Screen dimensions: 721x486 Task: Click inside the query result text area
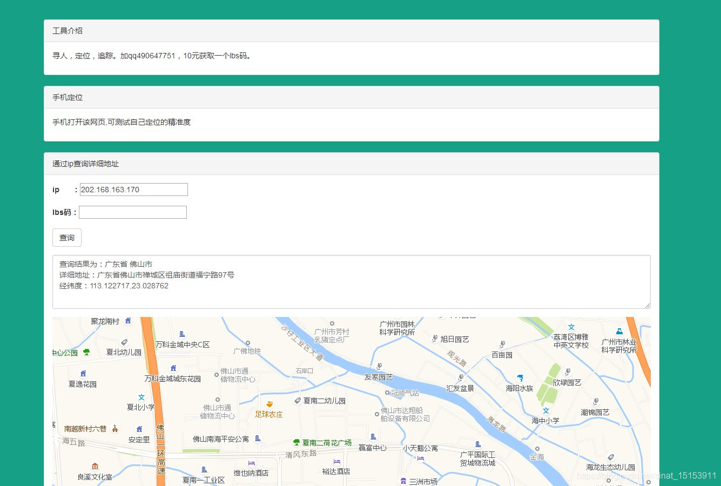pyautogui.click(x=352, y=282)
